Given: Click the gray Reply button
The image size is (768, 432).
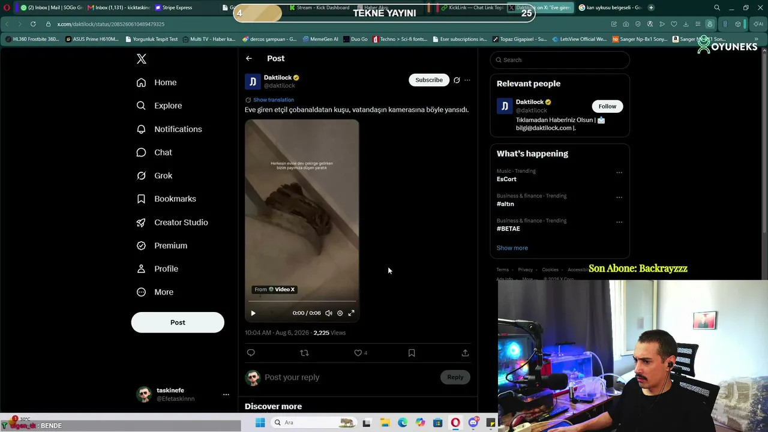Looking at the screenshot, I should 455,377.
